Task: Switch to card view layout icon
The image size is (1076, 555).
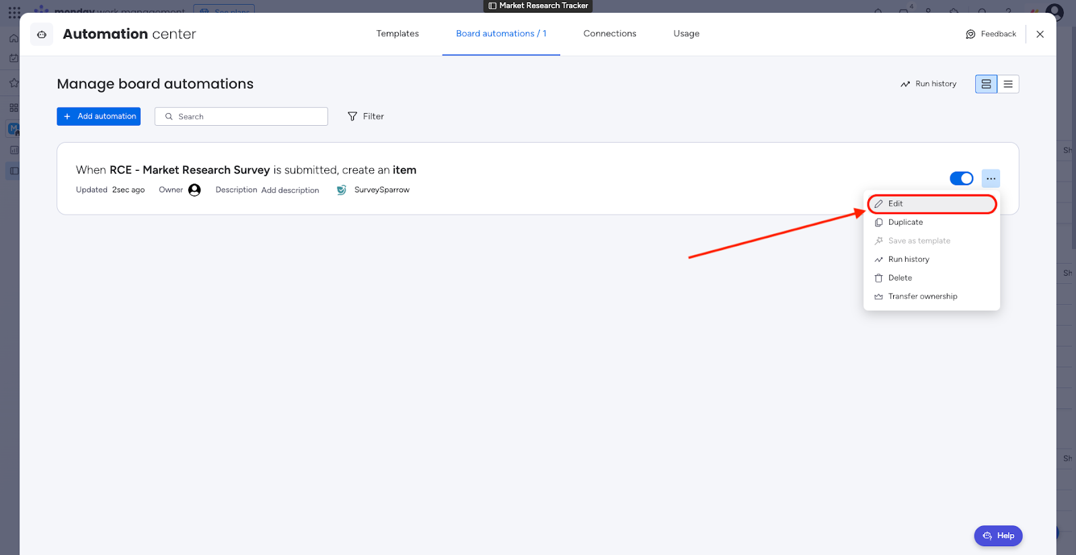Action: [986, 84]
